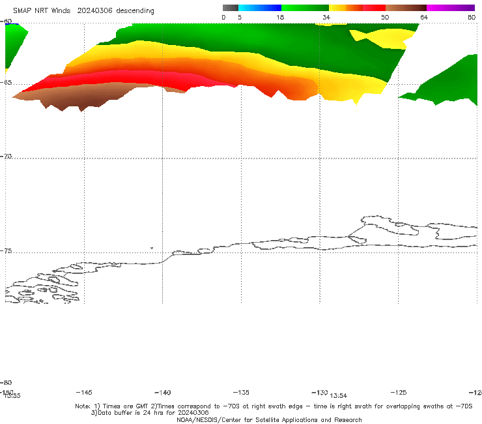The width and height of the screenshot is (482, 424).
Task: Click the latitude label '-70'
Action: pos(6,157)
